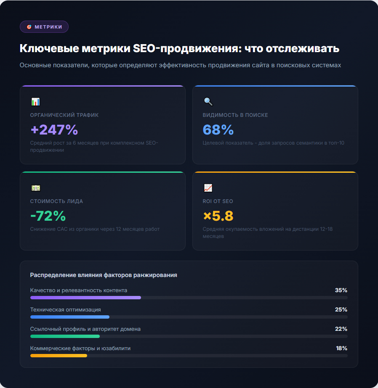Click the 18% label for commercial factors
378x388 pixels.
click(341, 348)
